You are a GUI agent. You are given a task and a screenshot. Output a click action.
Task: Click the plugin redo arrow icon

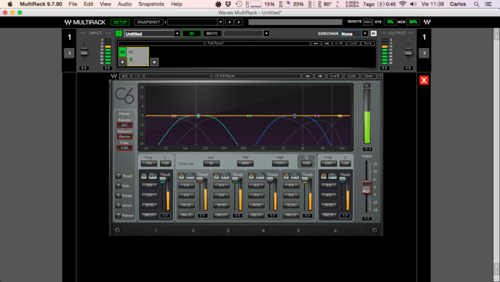(136, 76)
